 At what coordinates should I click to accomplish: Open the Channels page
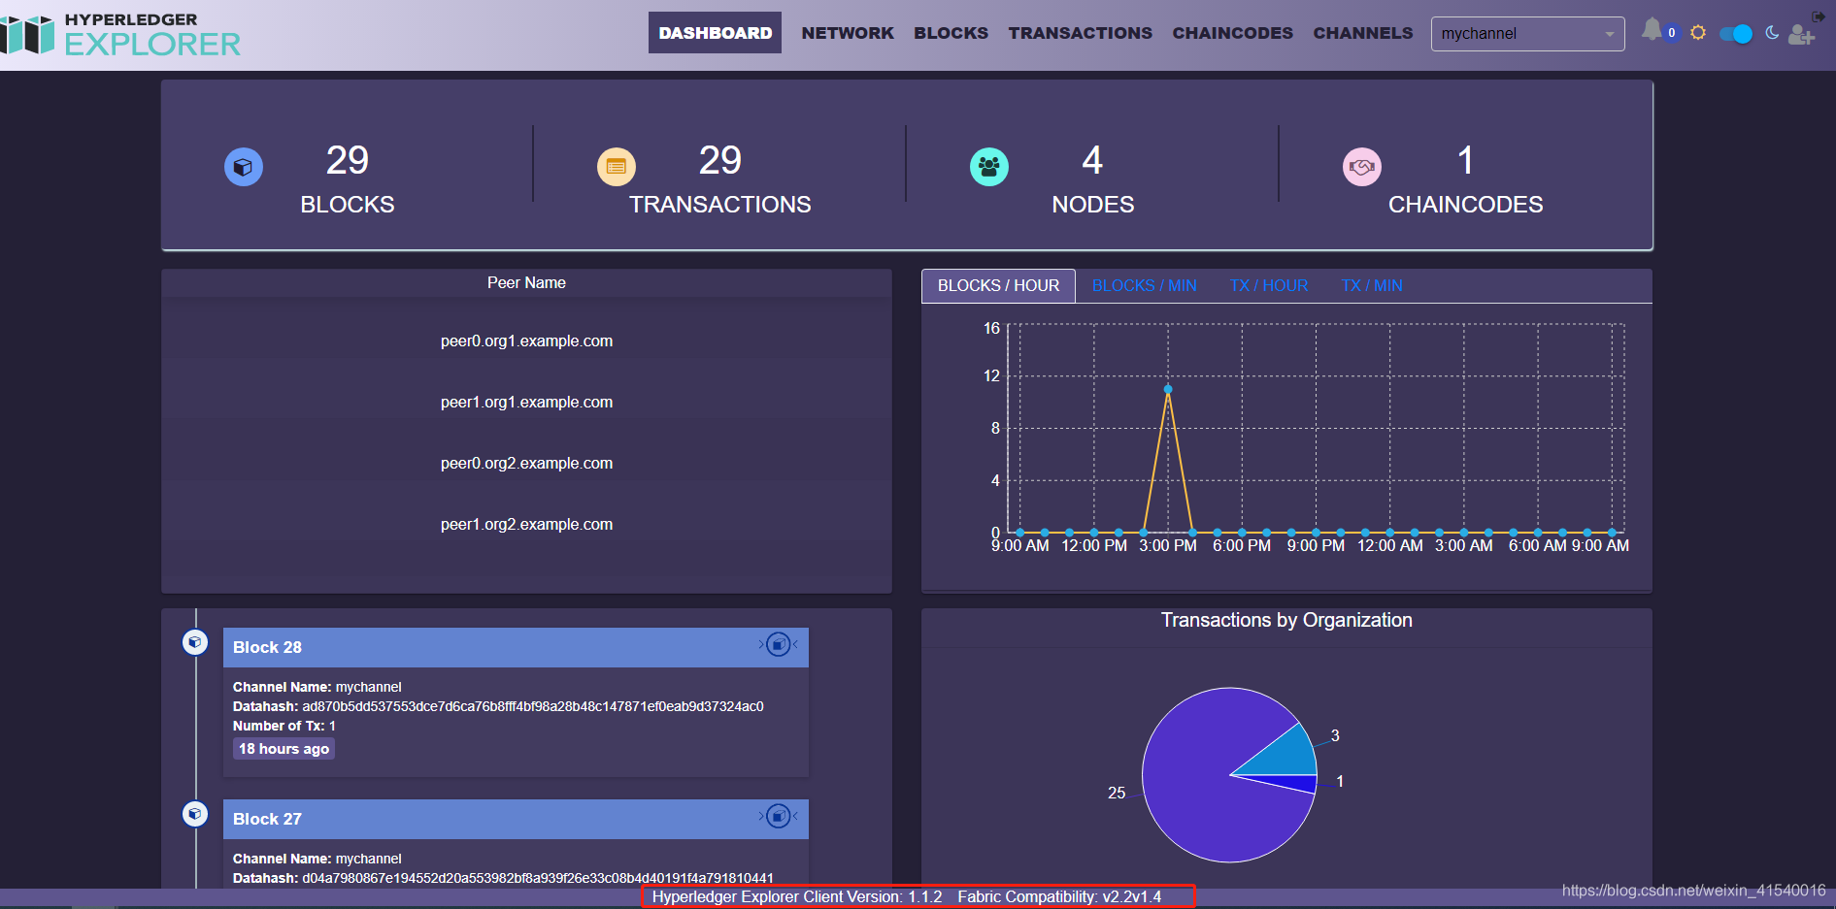pyautogui.click(x=1363, y=33)
